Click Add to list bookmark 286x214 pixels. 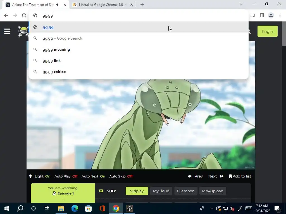point(240,176)
